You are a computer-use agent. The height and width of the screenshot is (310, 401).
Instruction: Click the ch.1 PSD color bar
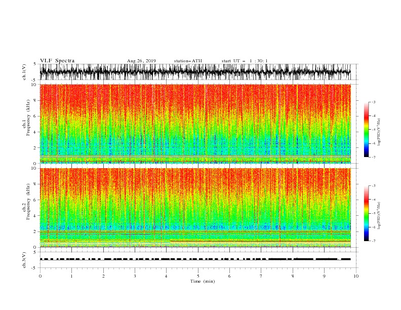coord(366,129)
